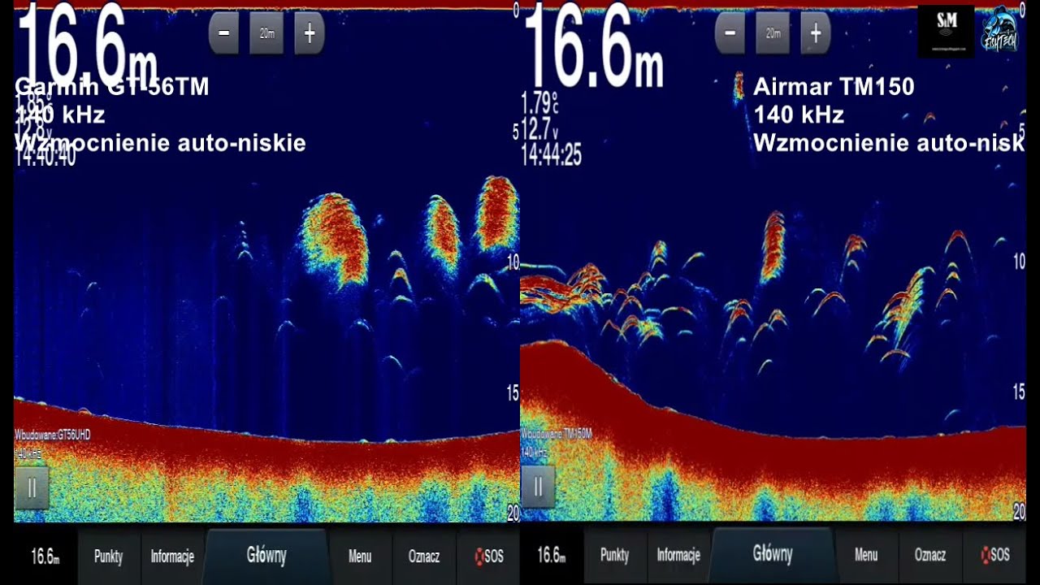Pause the left Garmin sonar scroll
Image resolution: width=1040 pixels, height=585 pixels.
click(x=32, y=487)
